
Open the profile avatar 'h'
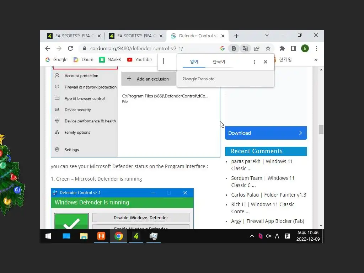(x=305, y=48)
